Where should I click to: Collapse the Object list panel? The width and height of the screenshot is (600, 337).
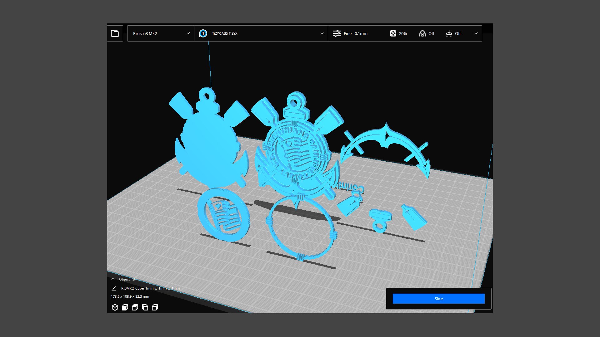113,279
